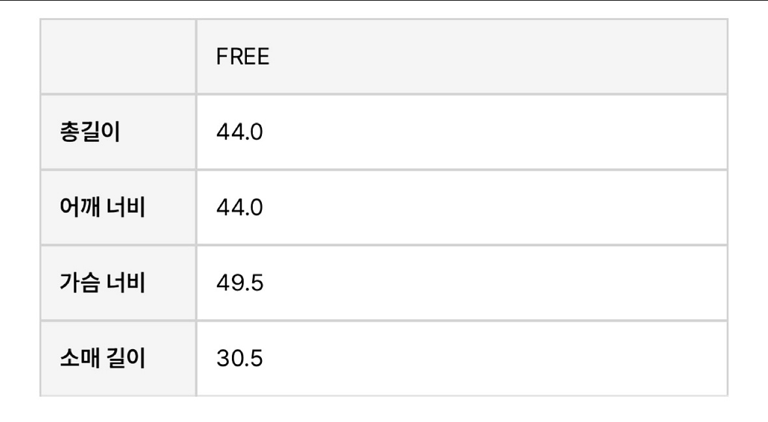This screenshot has width=768, height=422.
Task: Click empty space right of 49.5 value
Action: click(494, 283)
